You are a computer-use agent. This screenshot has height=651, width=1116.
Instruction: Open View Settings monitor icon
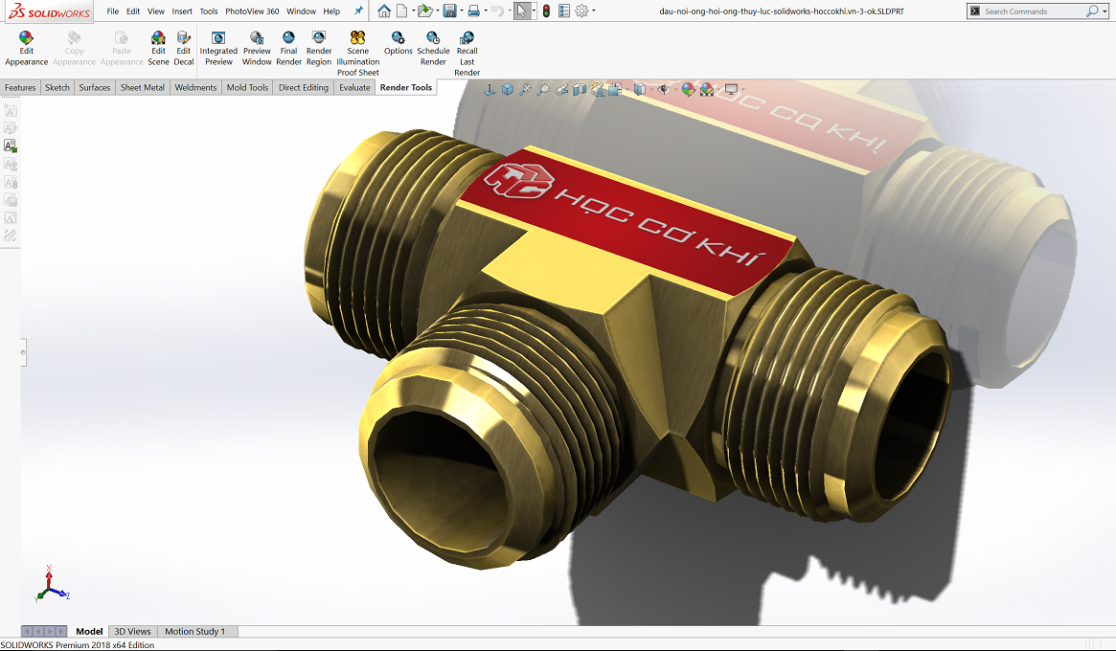point(732,89)
